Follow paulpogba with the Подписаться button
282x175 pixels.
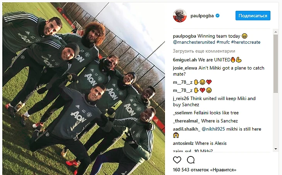(x=253, y=16)
